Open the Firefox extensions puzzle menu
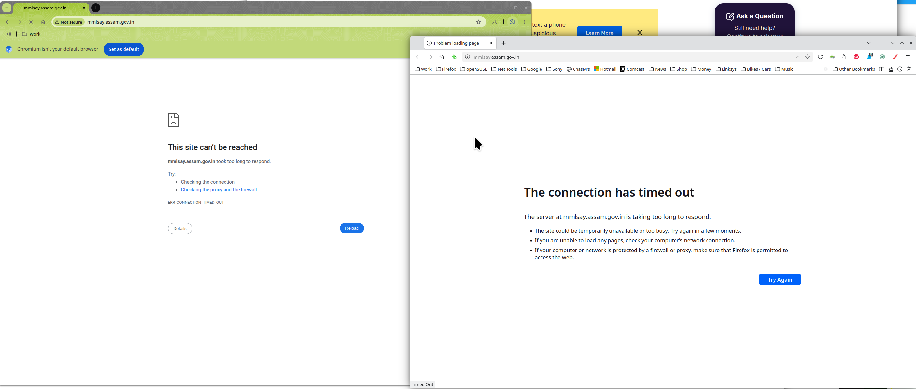This screenshot has width=916, height=389. pyautogui.click(x=844, y=57)
